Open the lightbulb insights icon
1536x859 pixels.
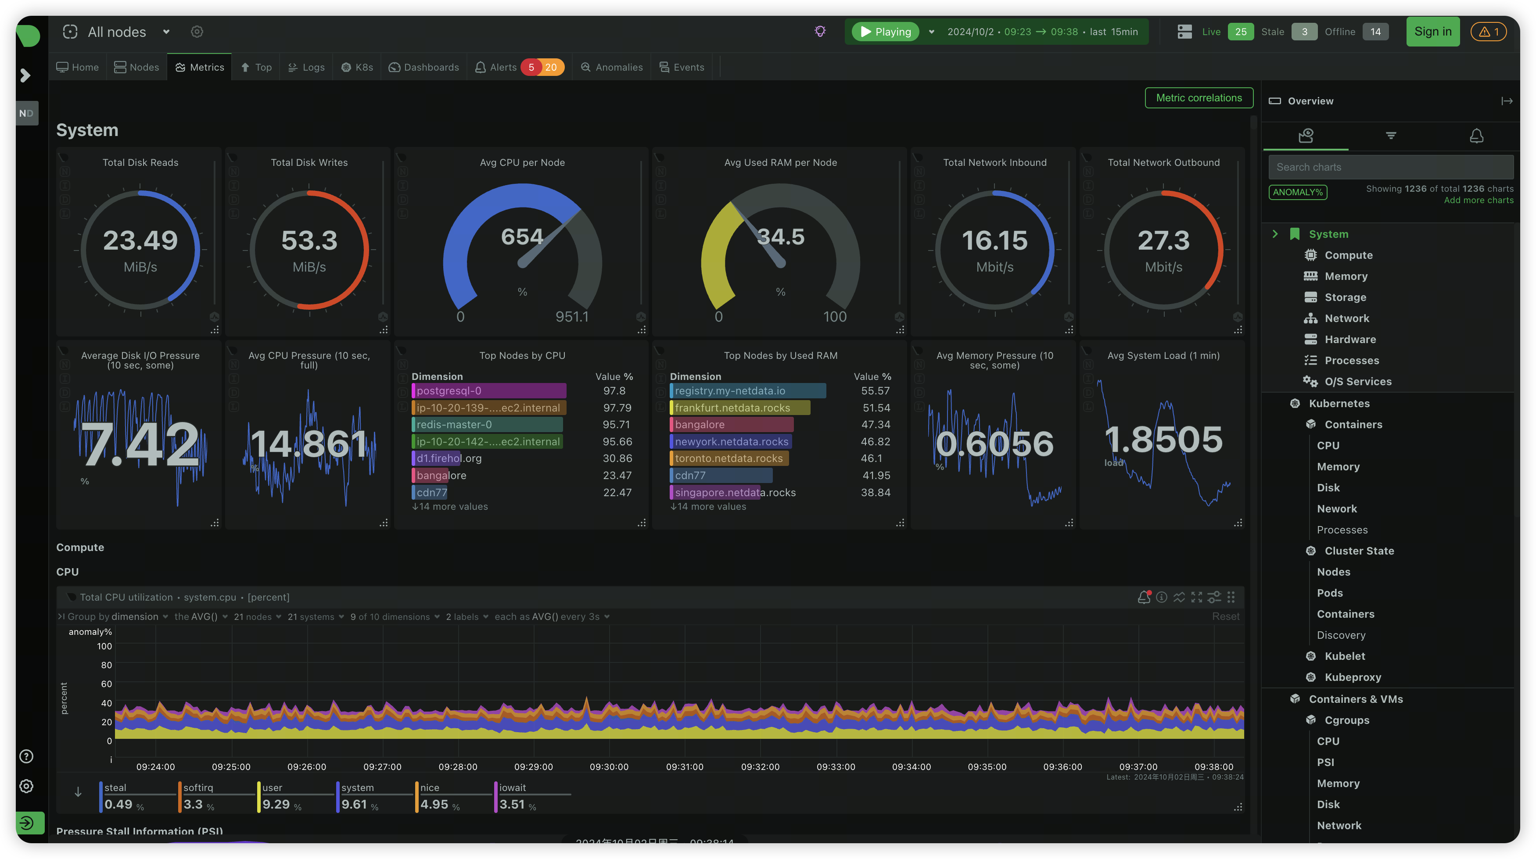(820, 32)
